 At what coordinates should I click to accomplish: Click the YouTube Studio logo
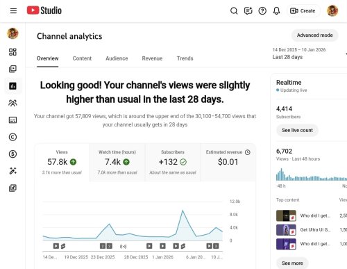tap(44, 10)
